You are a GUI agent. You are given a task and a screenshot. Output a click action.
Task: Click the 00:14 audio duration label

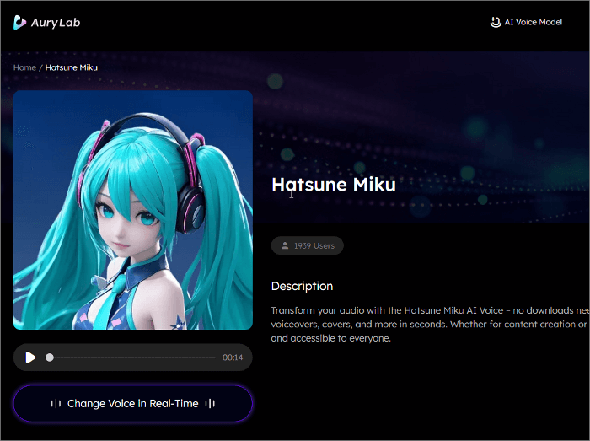click(x=233, y=358)
